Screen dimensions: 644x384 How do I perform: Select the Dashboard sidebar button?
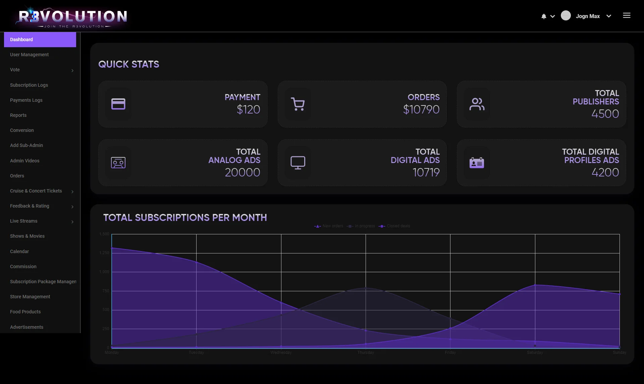pos(40,40)
